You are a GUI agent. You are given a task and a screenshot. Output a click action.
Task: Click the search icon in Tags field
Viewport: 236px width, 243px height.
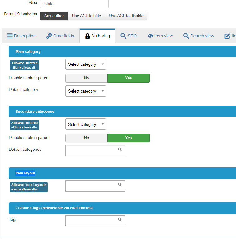click(120, 220)
